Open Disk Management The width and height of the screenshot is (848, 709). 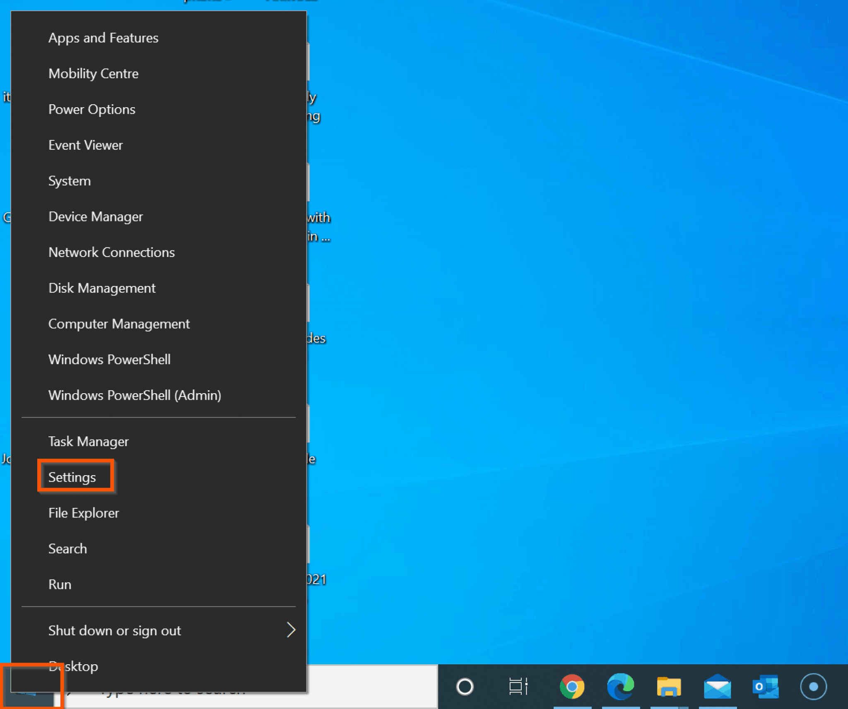tap(102, 288)
